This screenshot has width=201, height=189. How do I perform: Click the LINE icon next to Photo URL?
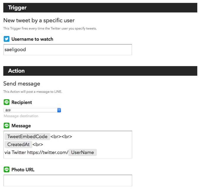(7, 170)
